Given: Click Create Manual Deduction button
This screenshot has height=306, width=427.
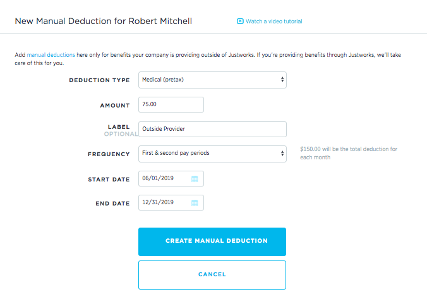Looking at the screenshot, I should [x=212, y=242].
